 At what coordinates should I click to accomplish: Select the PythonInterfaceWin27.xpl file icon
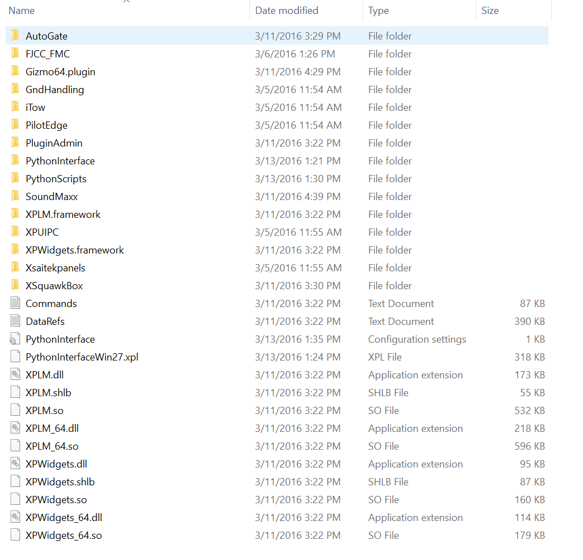click(x=15, y=357)
